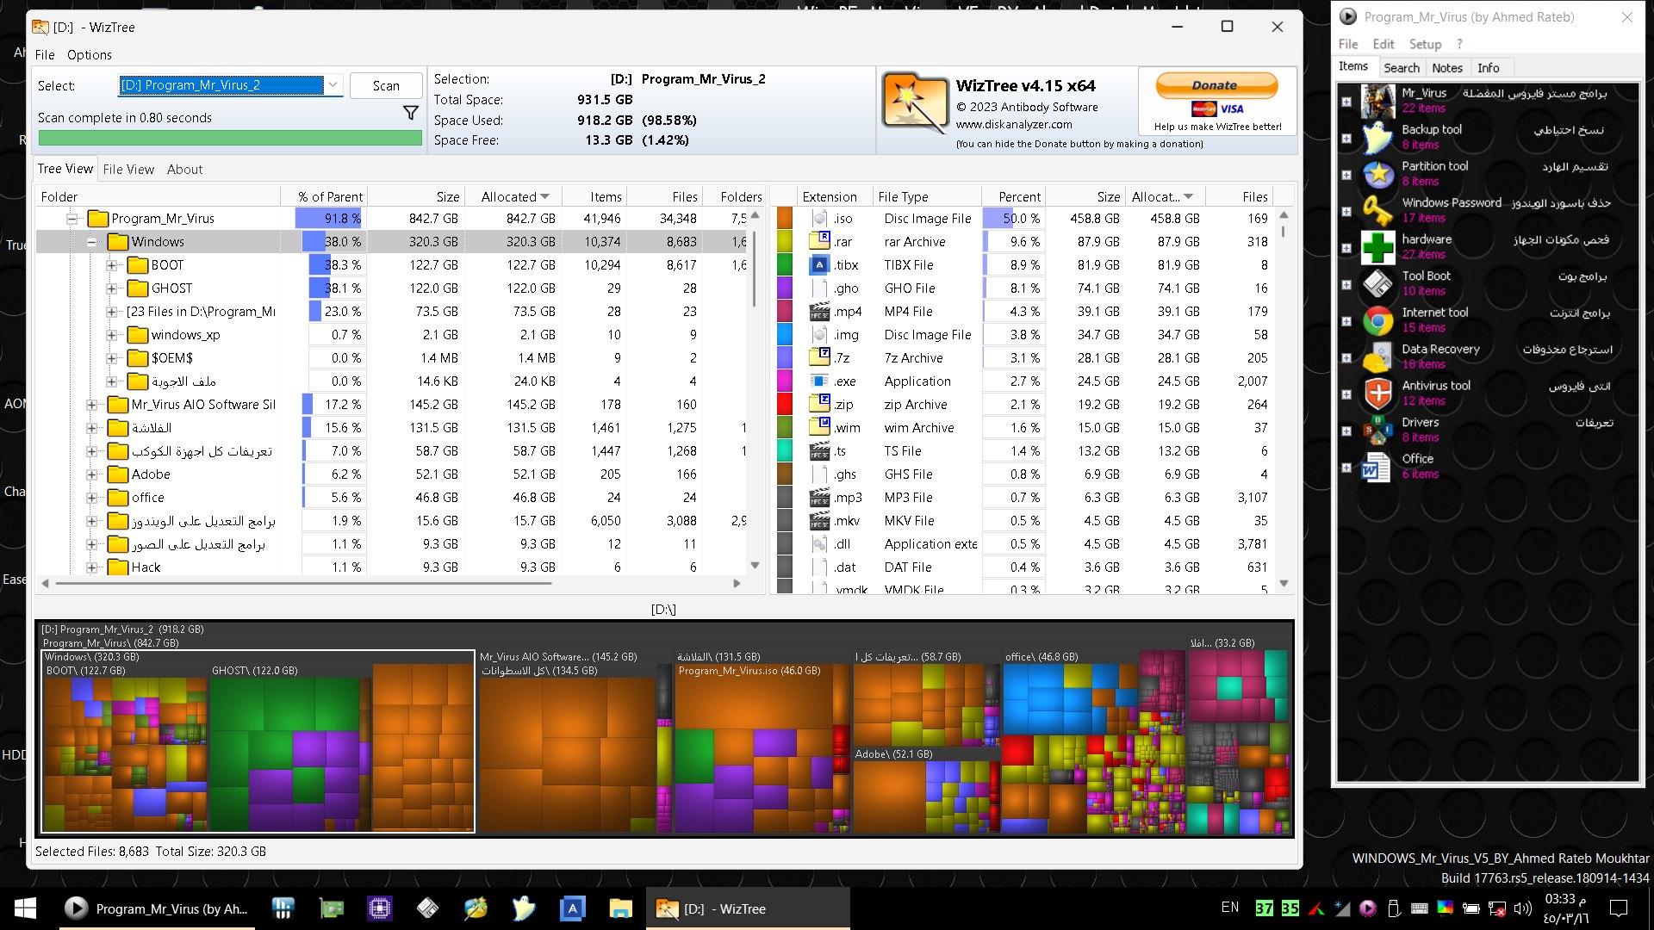Open the WizTree Options menu
This screenshot has width=1654, height=930.
tap(90, 54)
